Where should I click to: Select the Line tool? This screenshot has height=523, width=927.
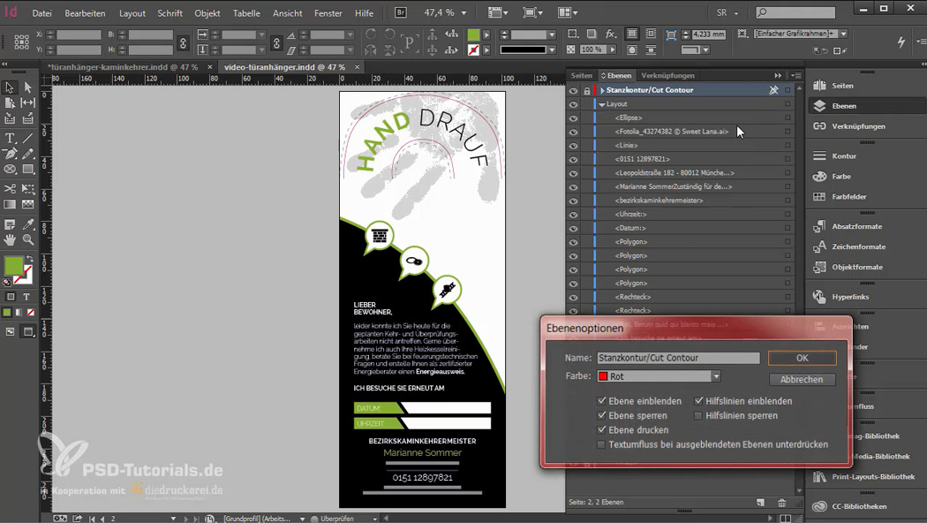point(27,139)
